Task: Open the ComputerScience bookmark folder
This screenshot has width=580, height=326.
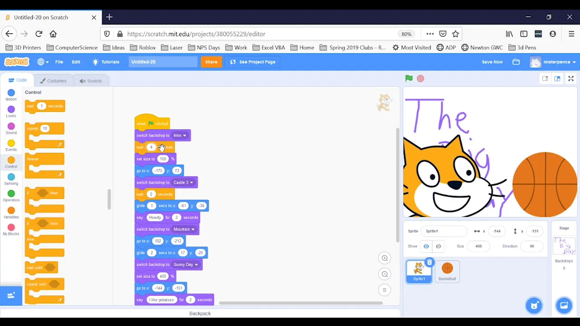Action: click(72, 48)
